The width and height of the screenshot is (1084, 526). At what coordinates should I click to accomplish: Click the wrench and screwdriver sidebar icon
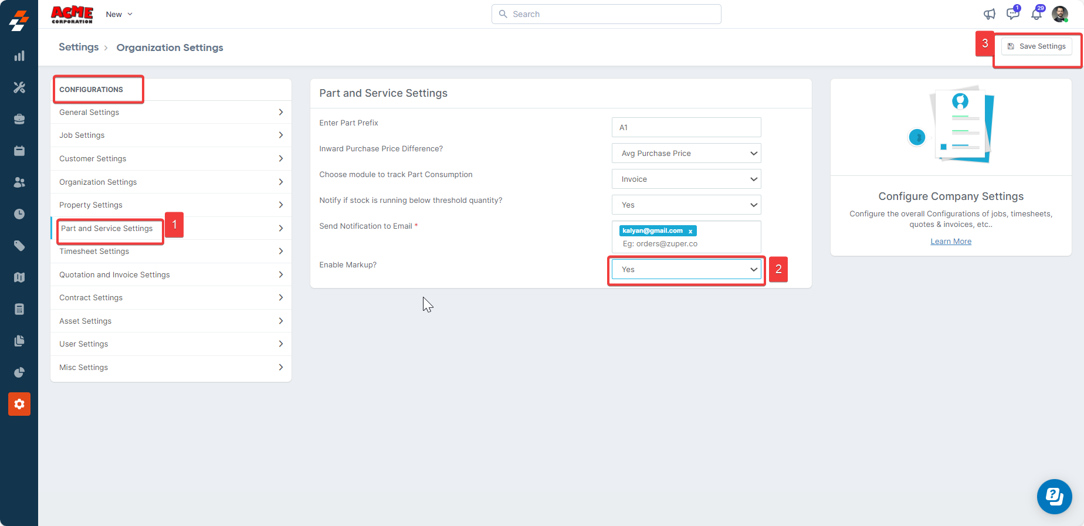tap(19, 87)
